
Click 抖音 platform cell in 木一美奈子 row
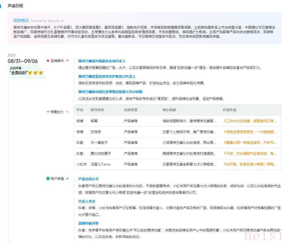80,143
